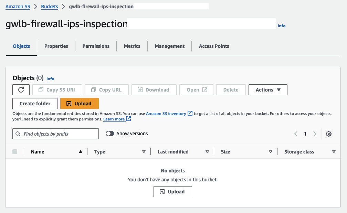
Task: Click Copy S3 URI button
Action: 57,90
